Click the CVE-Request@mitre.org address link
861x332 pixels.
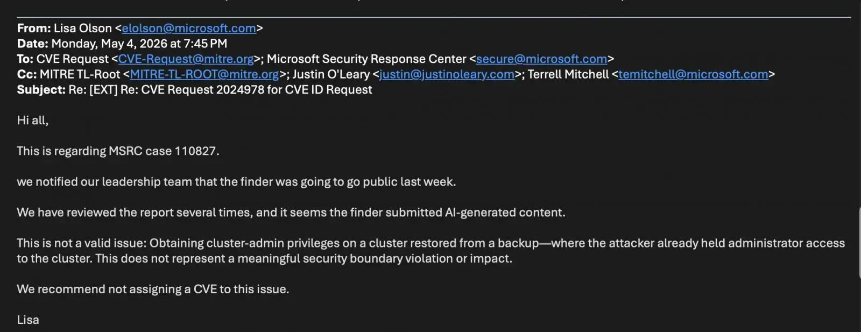[186, 59]
